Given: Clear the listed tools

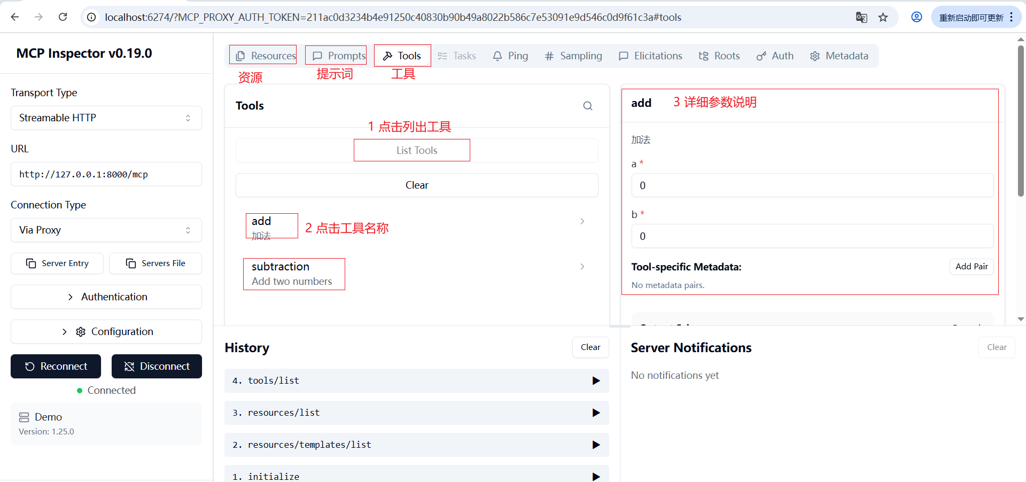Looking at the screenshot, I should pos(417,185).
